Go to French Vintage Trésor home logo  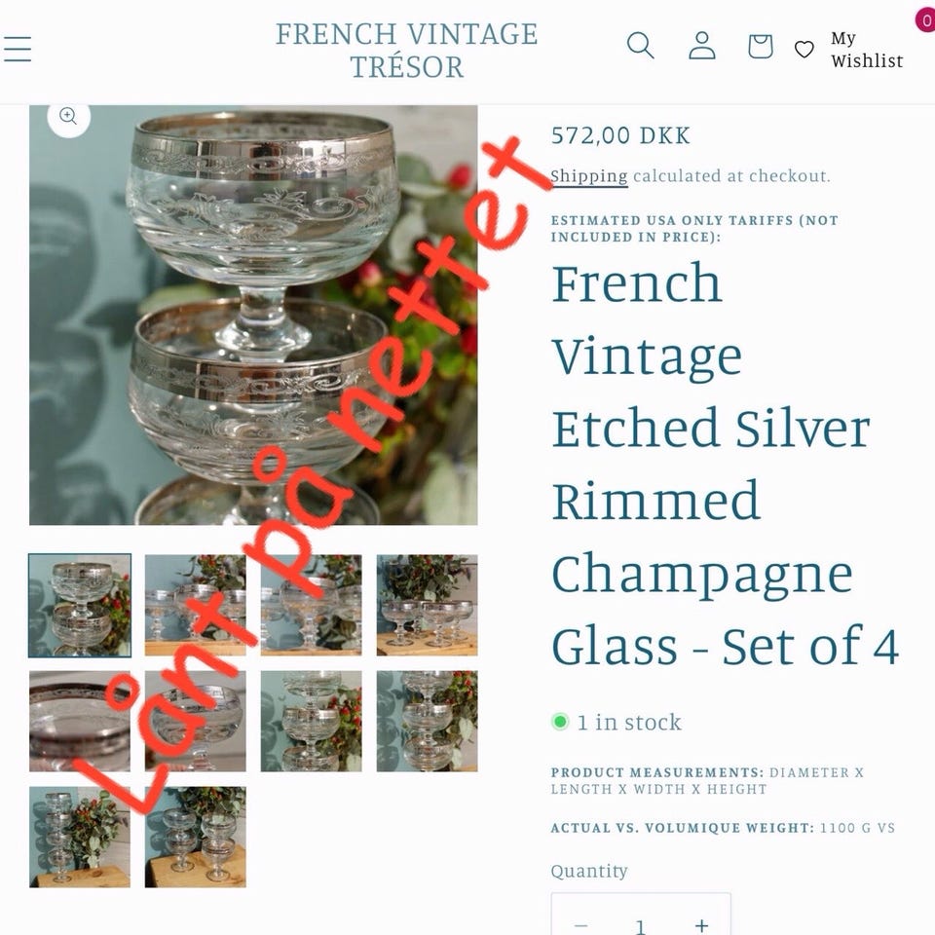coord(407,50)
